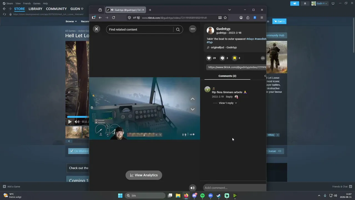Expand View 1 reply under the comment
The width and height of the screenshot is (355, 200).
click(228, 103)
